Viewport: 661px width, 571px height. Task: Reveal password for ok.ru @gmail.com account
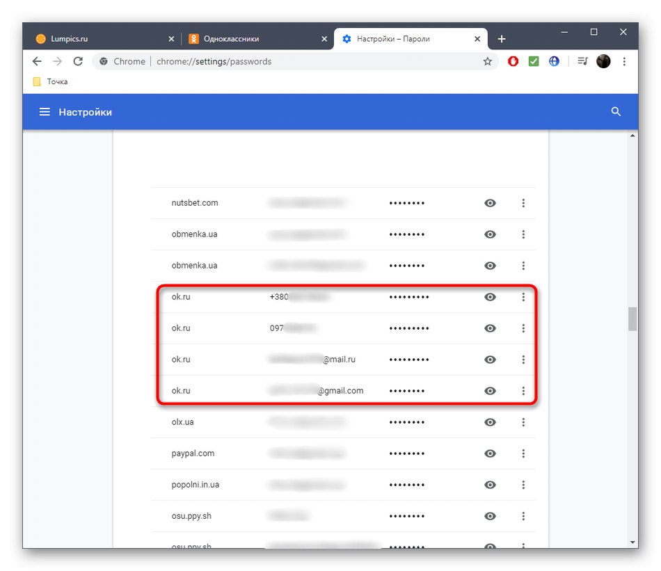pos(490,391)
